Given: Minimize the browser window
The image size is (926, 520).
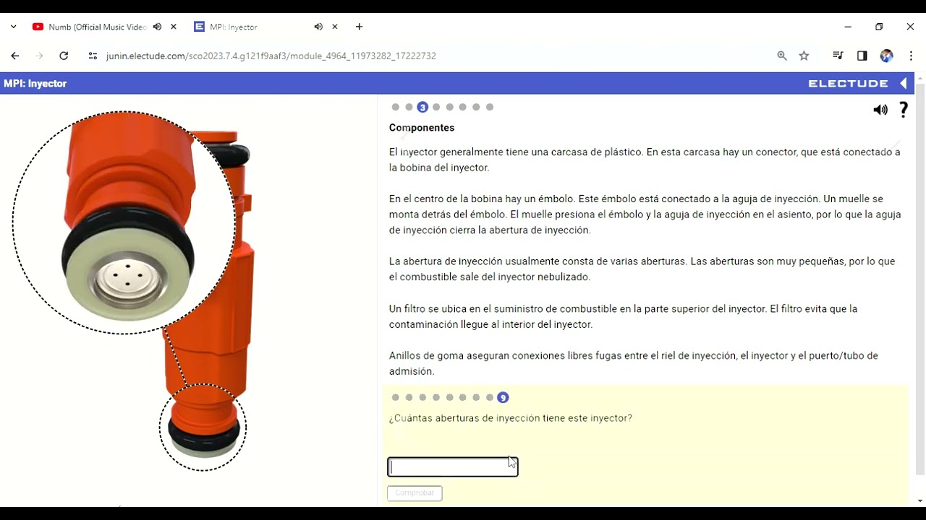Looking at the screenshot, I should (x=848, y=27).
